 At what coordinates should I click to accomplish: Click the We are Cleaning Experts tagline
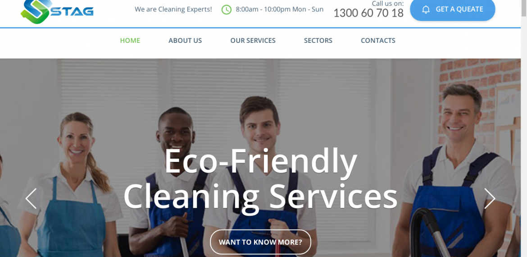(173, 9)
